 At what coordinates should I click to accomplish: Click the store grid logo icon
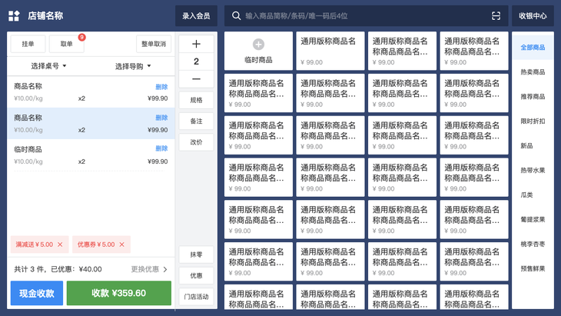pyautogui.click(x=14, y=15)
